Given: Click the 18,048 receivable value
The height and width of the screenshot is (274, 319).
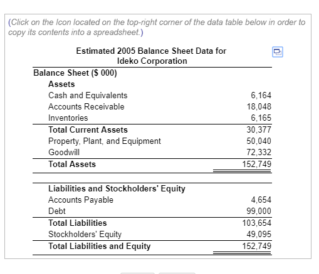Looking at the screenshot, I should (259, 107).
